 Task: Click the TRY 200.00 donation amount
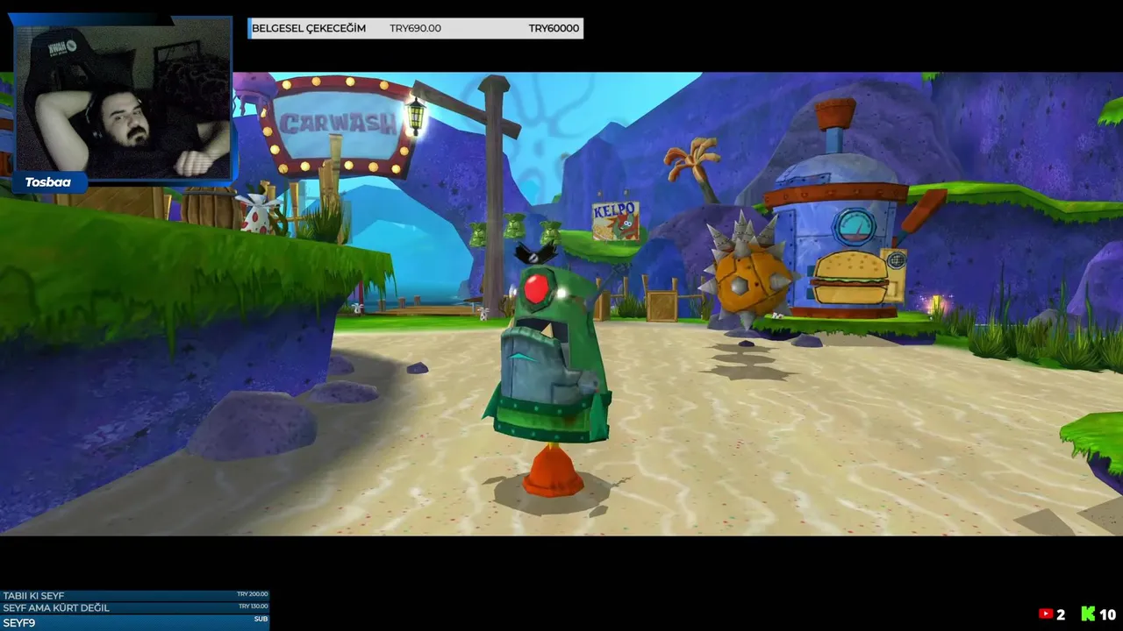tap(252, 594)
